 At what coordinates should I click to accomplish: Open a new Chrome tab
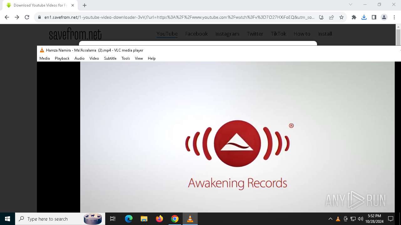(85, 5)
